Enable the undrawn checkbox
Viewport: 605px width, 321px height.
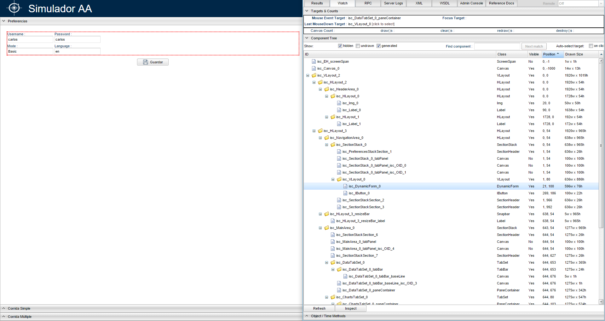pyautogui.click(x=358, y=46)
